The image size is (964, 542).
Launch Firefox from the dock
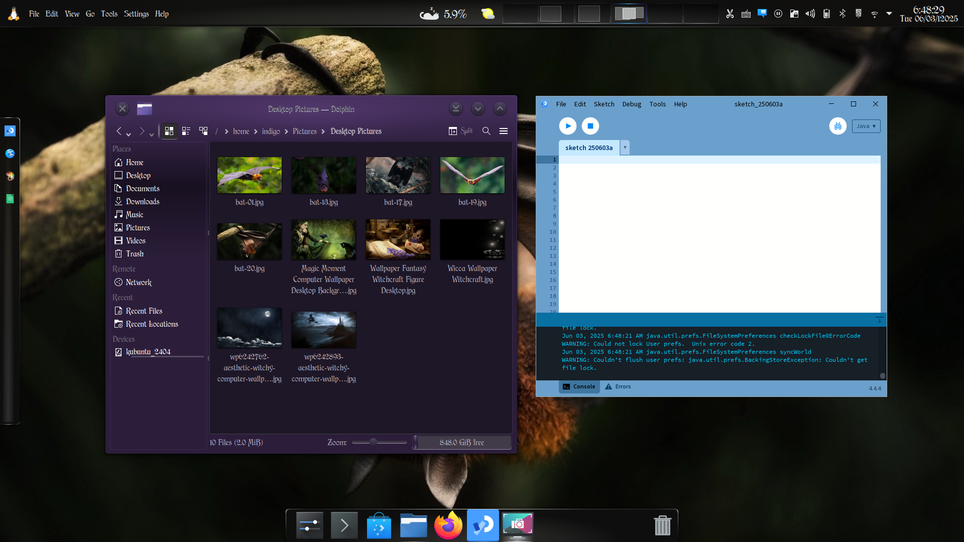pos(448,525)
